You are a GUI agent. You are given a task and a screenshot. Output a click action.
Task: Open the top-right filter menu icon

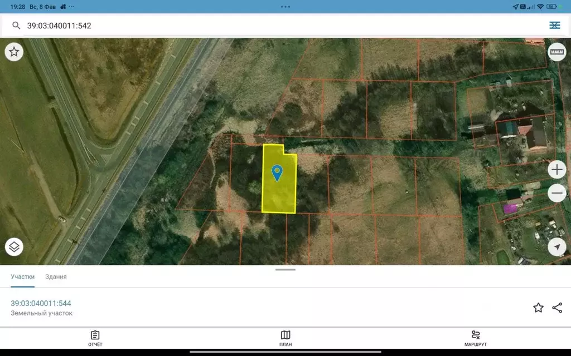pyautogui.click(x=554, y=26)
